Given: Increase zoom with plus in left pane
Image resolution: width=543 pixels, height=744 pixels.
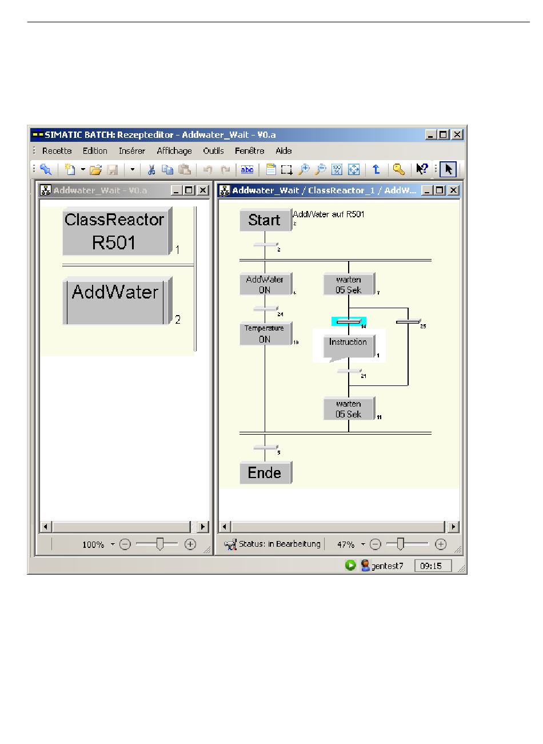Looking at the screenshot, I should (x=190, y=544).
